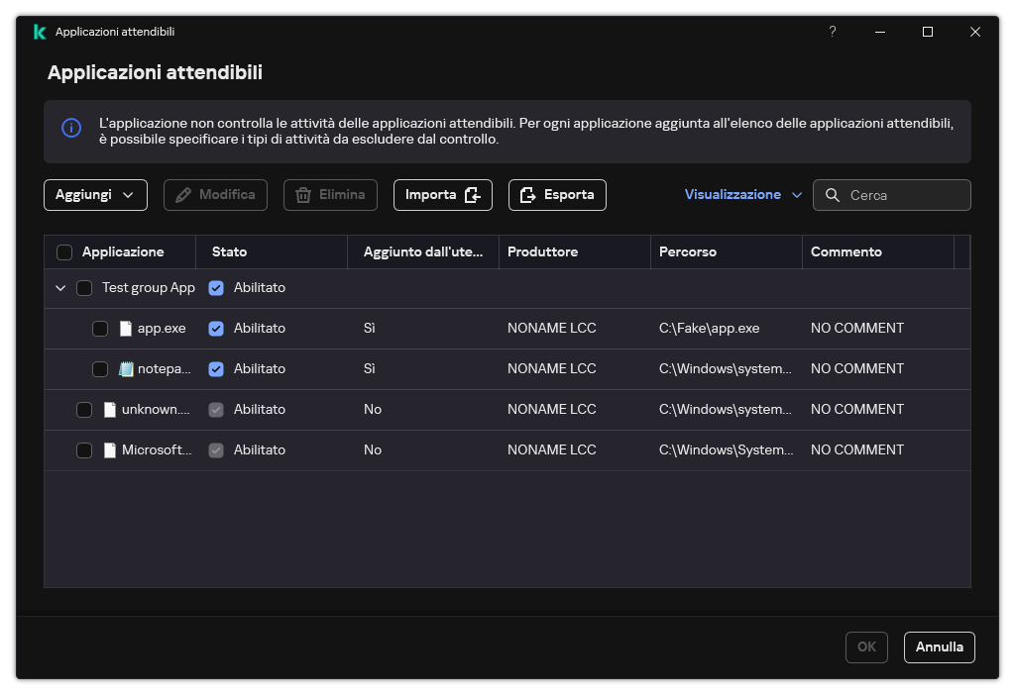Click the trash icon on Elimina
The width and height of the screenshot is (1015, 695).
click(303, 195)
